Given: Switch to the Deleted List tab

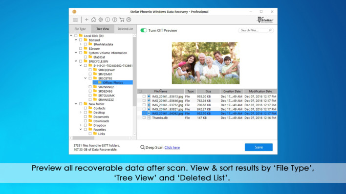Looking at the screenshot, I should 125,29.
